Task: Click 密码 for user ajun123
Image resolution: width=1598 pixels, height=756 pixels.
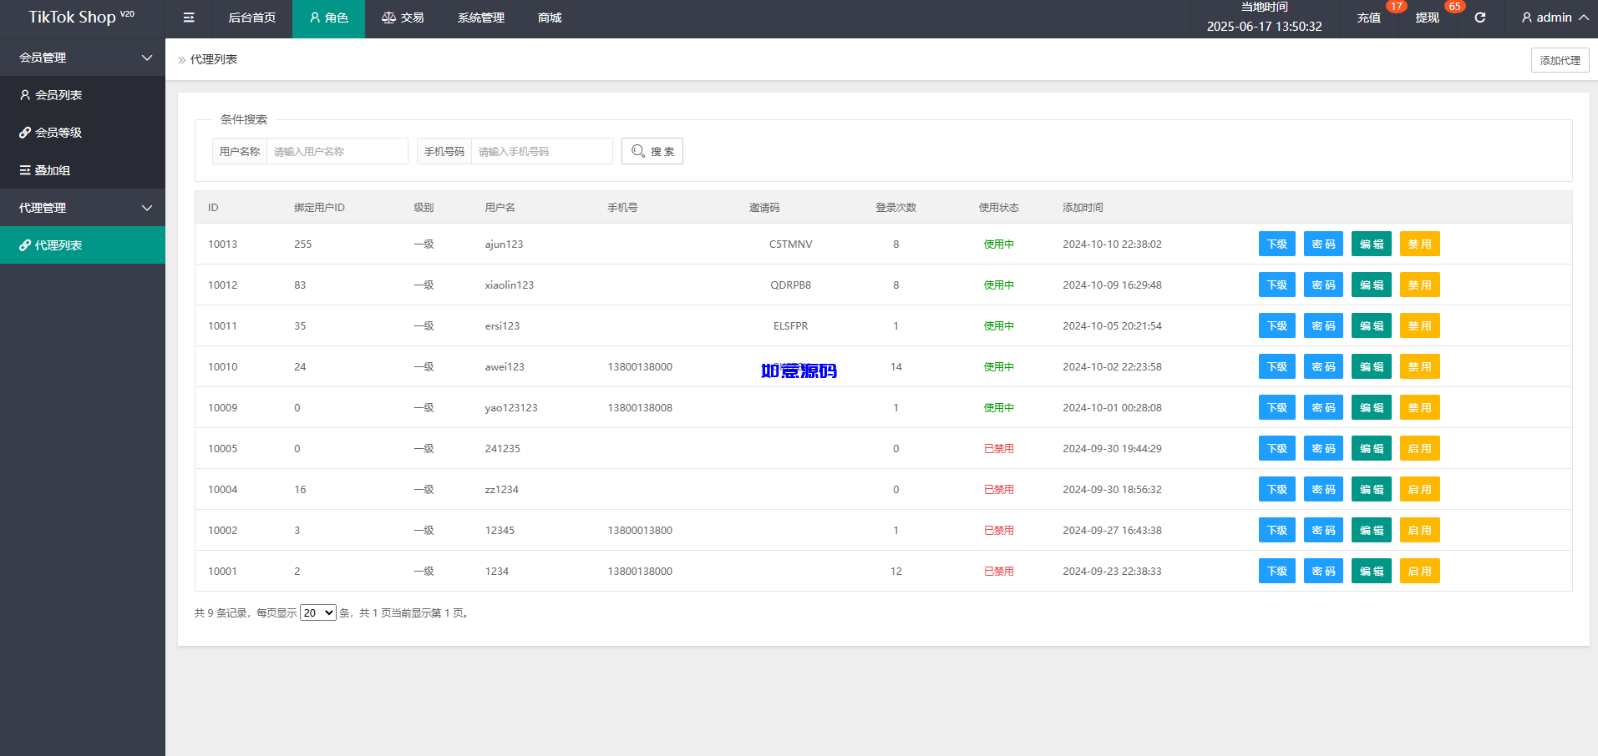Action: [1323, 244]
